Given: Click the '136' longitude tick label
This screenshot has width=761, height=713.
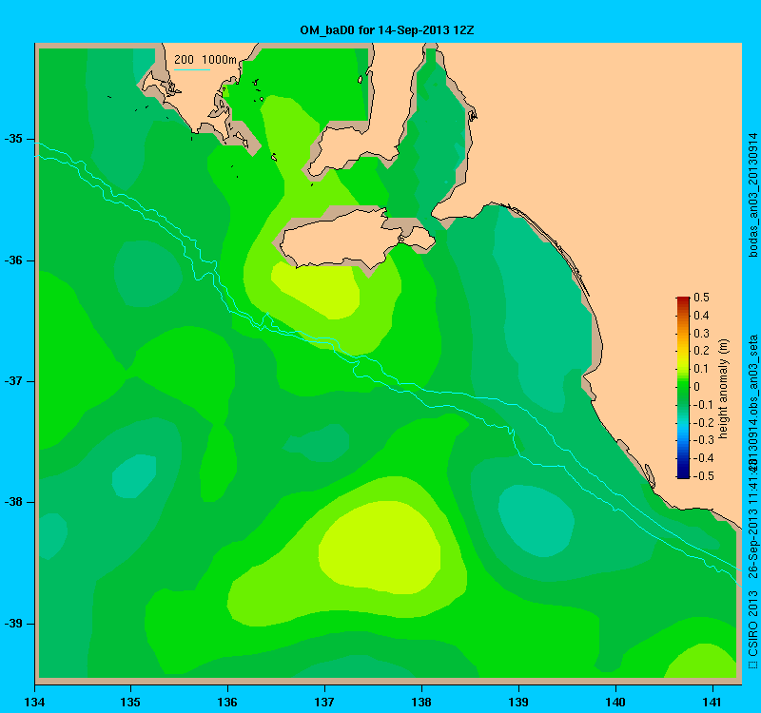Looking at the screenshot, I should [x=227, y=702].
